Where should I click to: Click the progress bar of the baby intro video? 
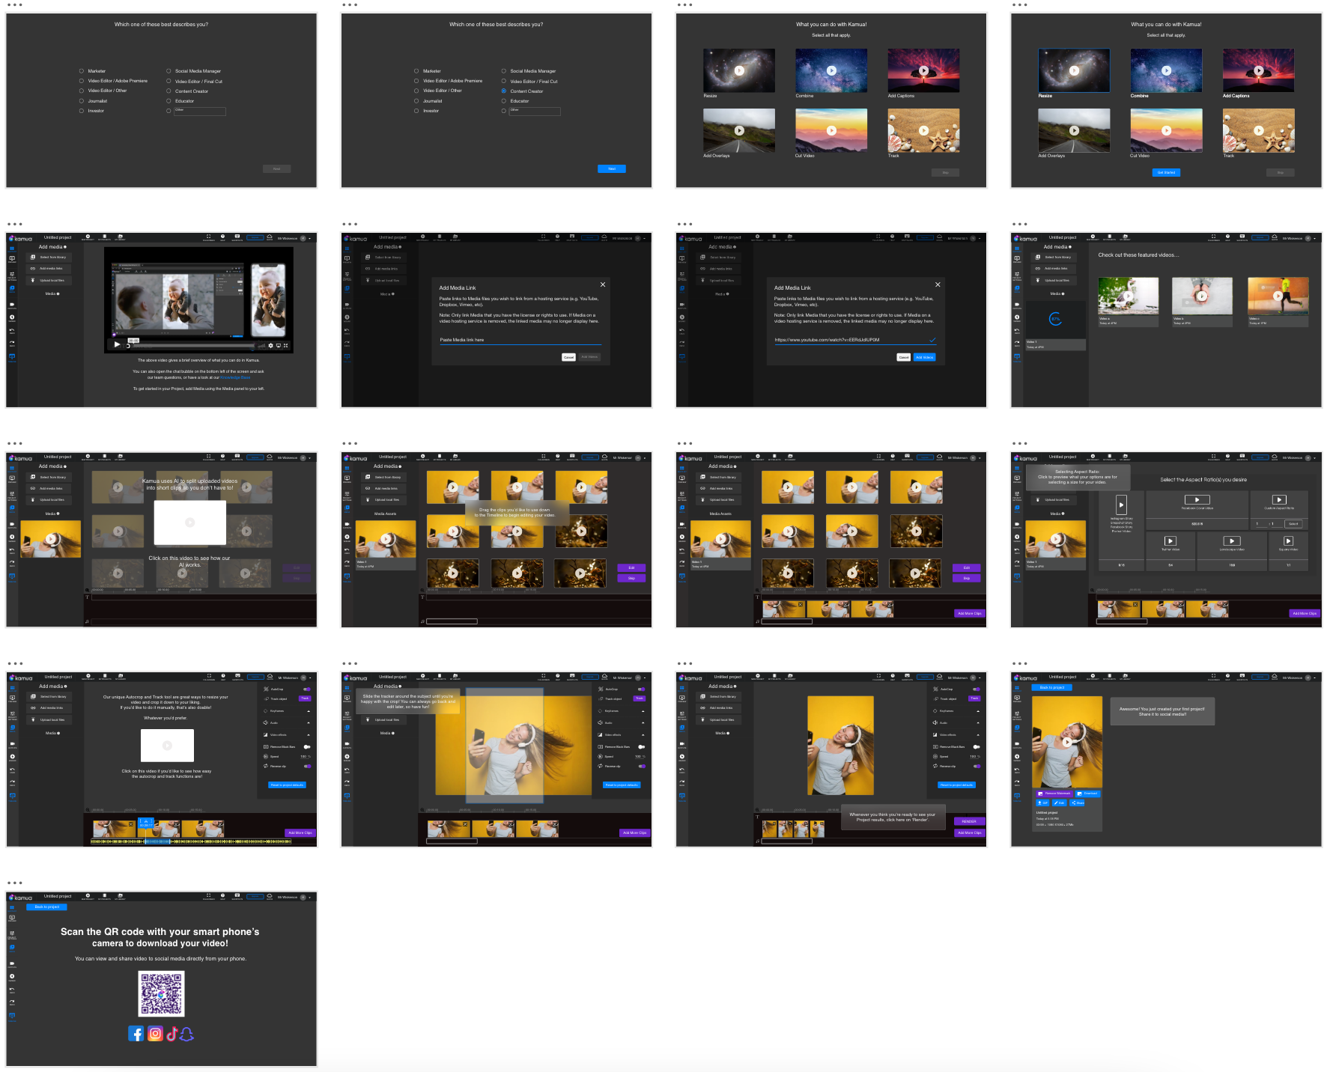(x=193, y=346)
